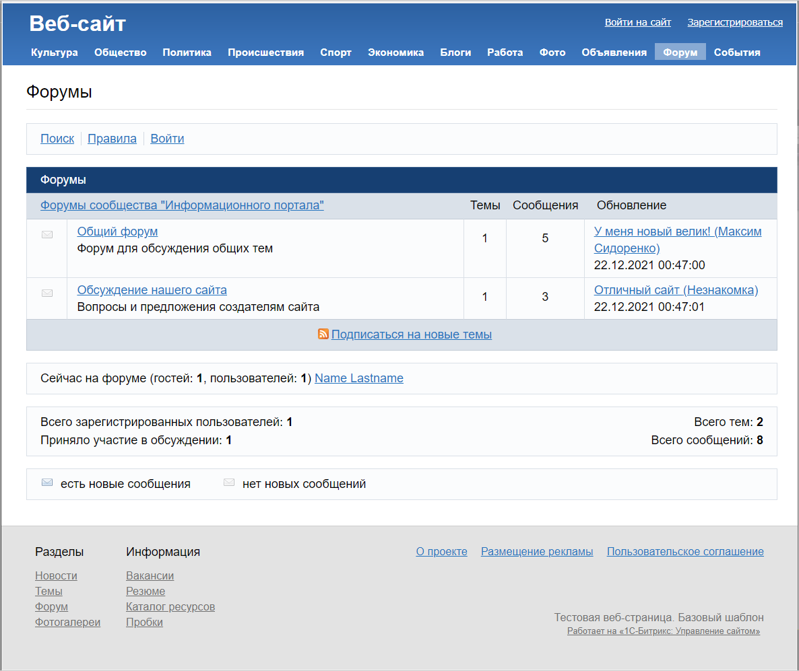The width and height of the screenshot is (799, 671).
Task: Click the Веб-сайт site title
Action: (77, 24)
